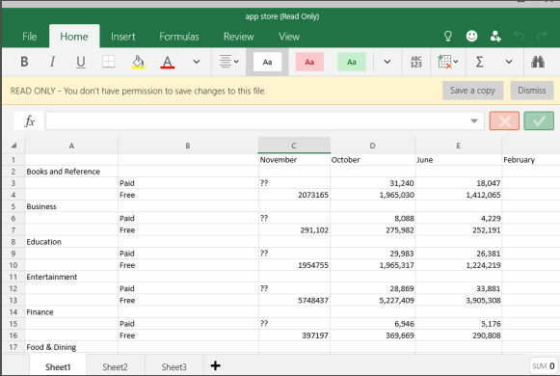
Task: Open Sheet2 tab
Action: pyautogui.click(x=115, y=366)
